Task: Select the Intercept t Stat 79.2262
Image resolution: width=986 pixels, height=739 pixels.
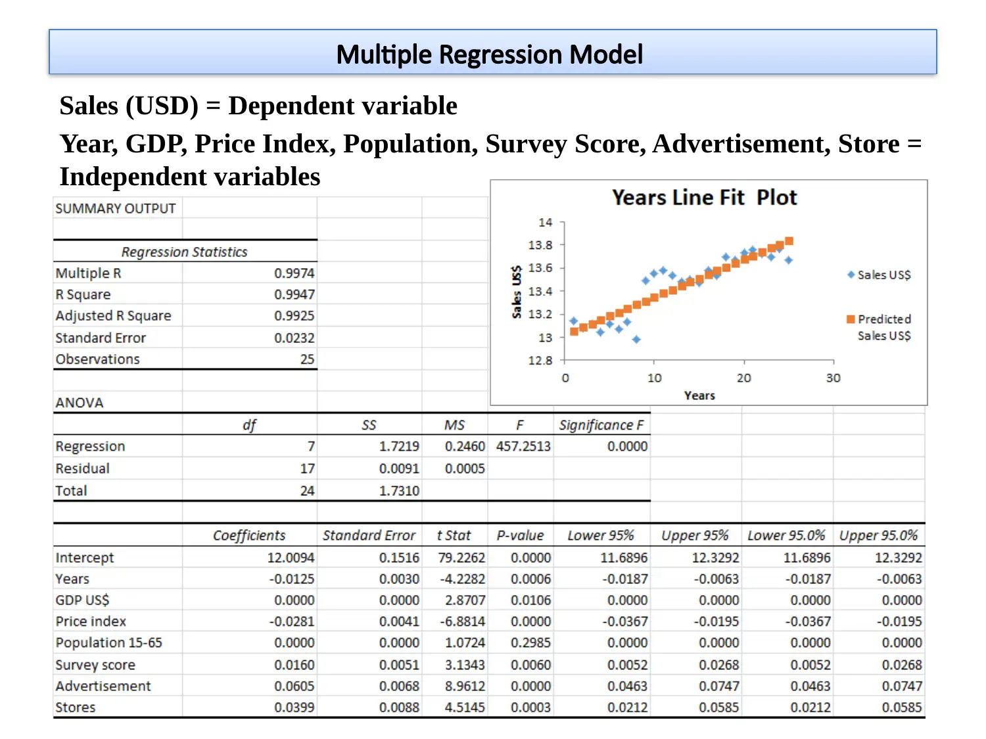Action: 461,558
